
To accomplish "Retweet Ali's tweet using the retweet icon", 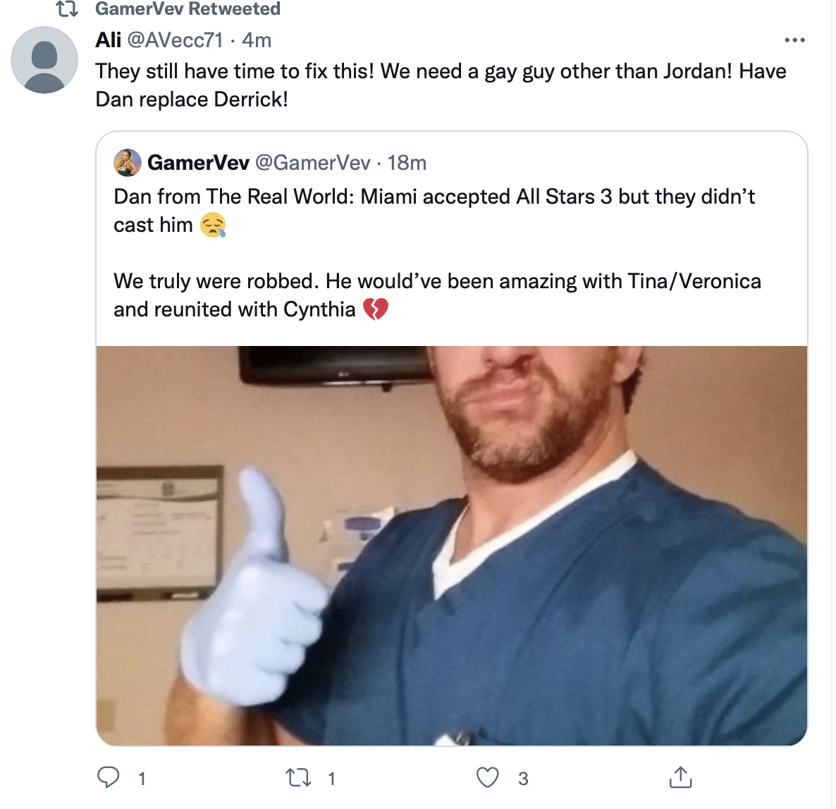I will tap(298, 777).
